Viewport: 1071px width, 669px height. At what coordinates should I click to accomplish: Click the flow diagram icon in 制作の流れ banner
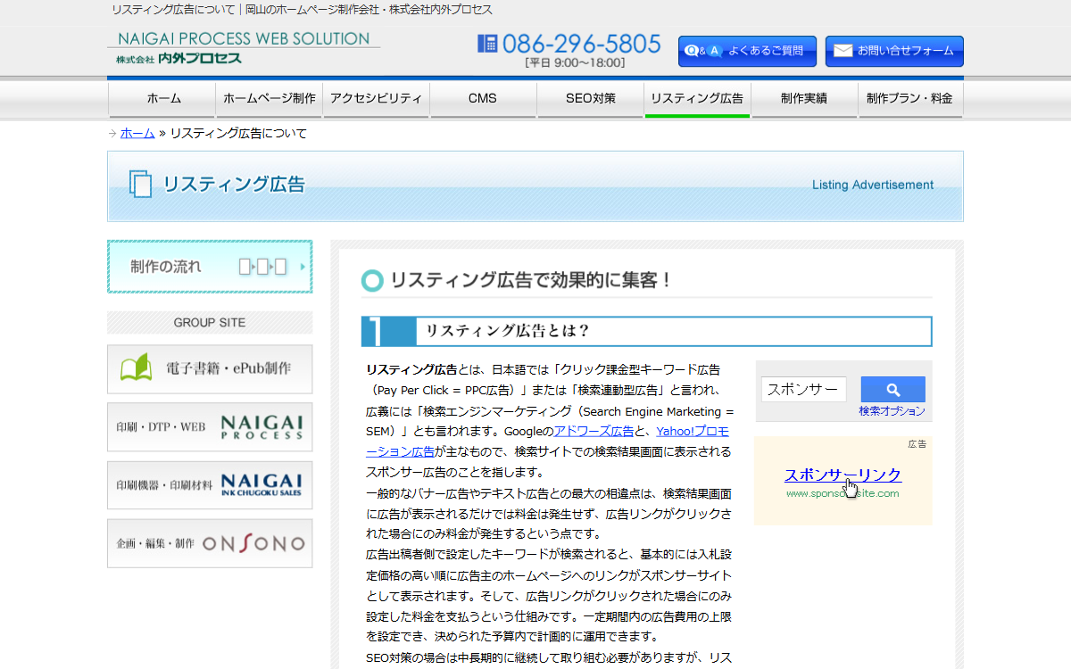[263, 266]
